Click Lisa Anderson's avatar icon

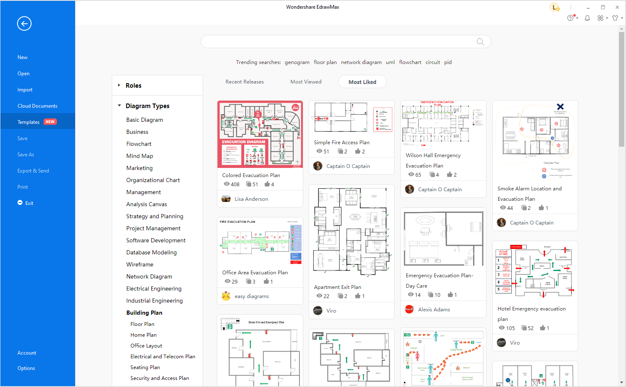tap(226, 199)
